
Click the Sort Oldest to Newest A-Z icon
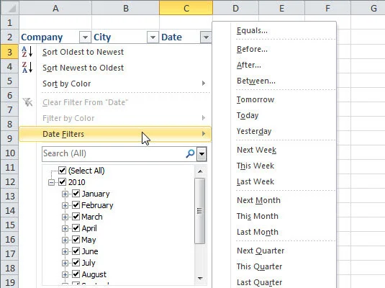pyautogui.click(x=27, y=52)
